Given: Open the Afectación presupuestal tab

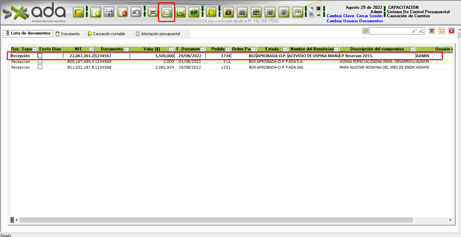Looking at the screenshot, I should point(158,34).
